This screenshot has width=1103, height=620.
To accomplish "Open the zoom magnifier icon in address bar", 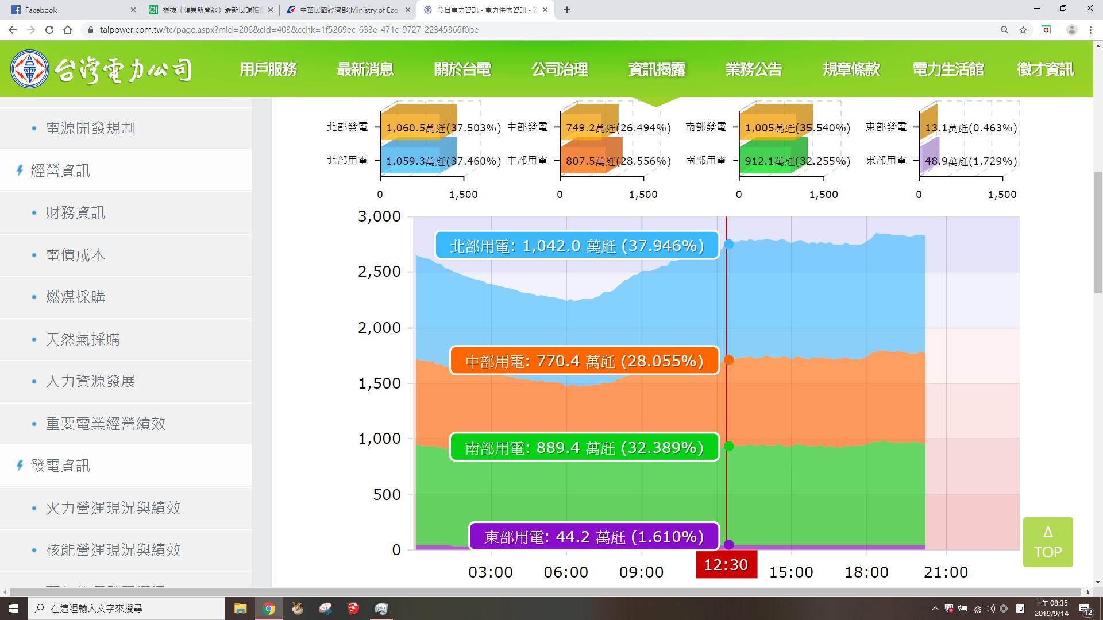I will [1005, 30].
